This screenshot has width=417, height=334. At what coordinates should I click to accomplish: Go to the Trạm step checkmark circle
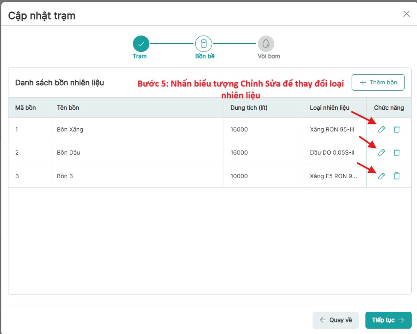pos(141,44)
